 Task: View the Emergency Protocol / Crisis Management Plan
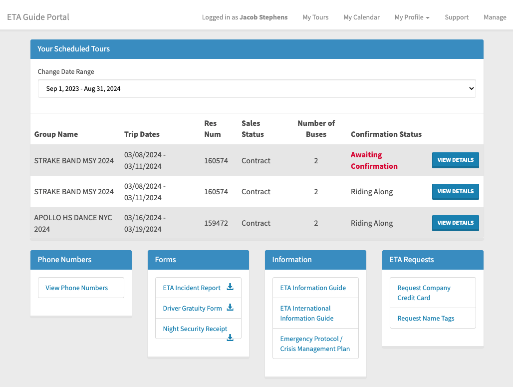(314, 344)
